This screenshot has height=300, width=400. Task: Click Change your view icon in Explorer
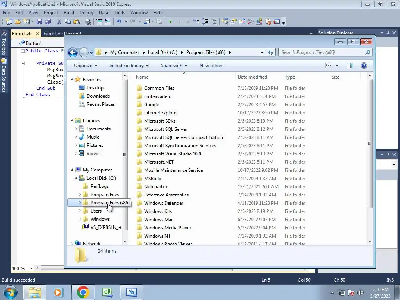[x=328, y=66]
